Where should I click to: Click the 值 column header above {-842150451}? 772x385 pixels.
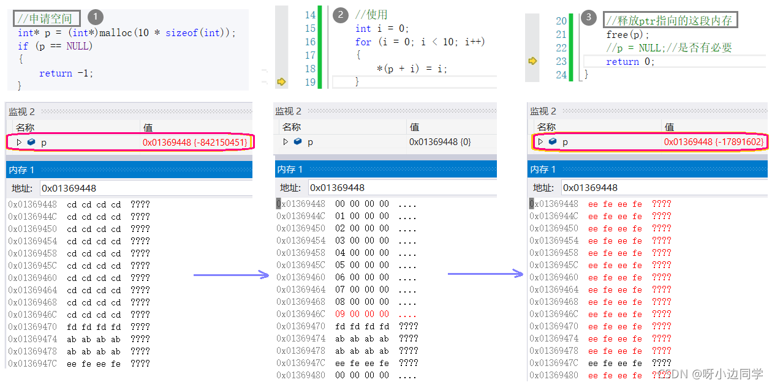tap(148, 127)
